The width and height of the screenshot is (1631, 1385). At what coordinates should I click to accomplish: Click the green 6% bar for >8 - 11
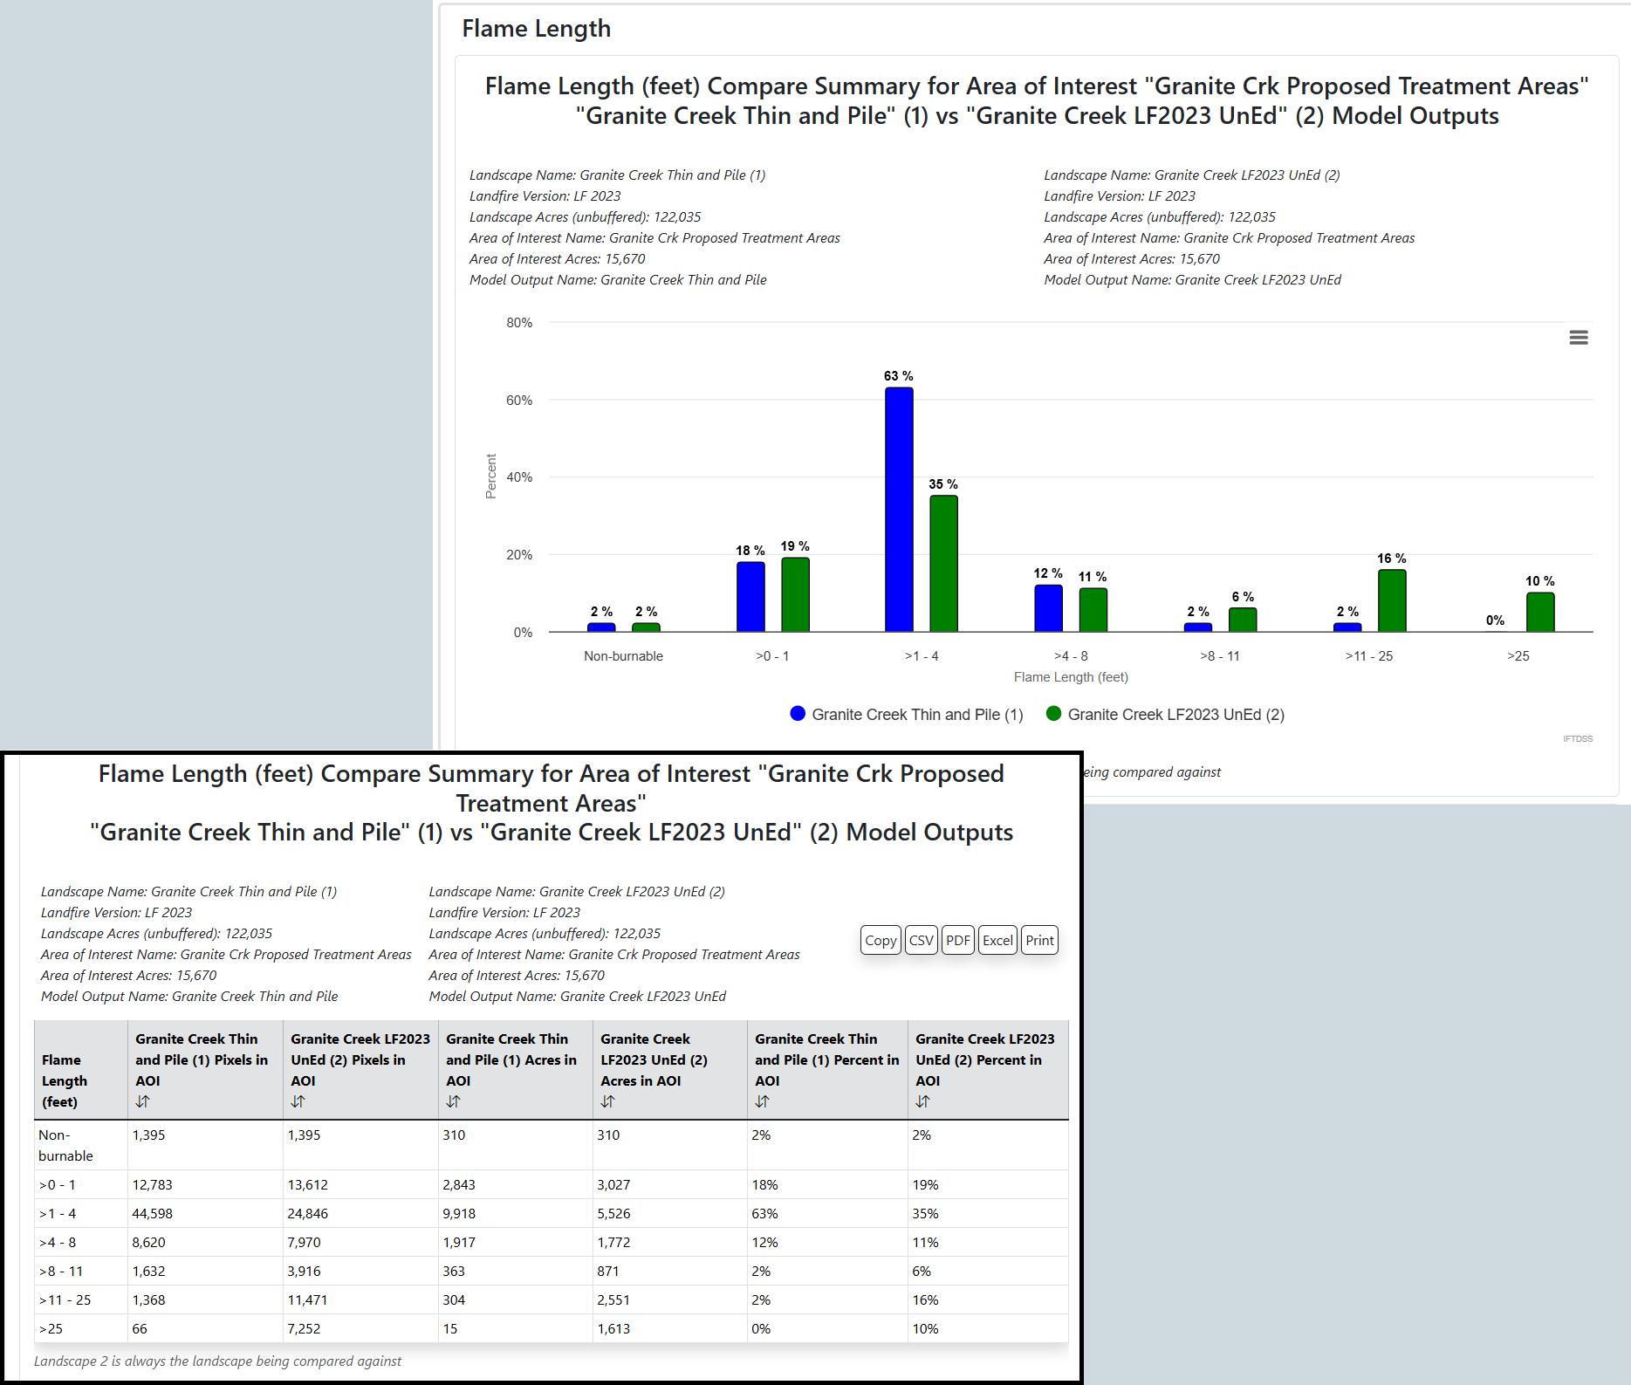pos(1243,620)
